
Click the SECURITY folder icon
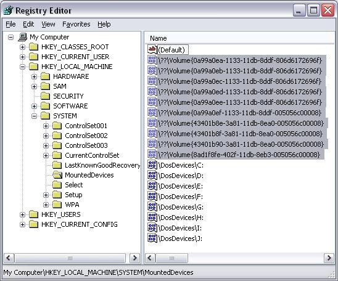[45, 96]
